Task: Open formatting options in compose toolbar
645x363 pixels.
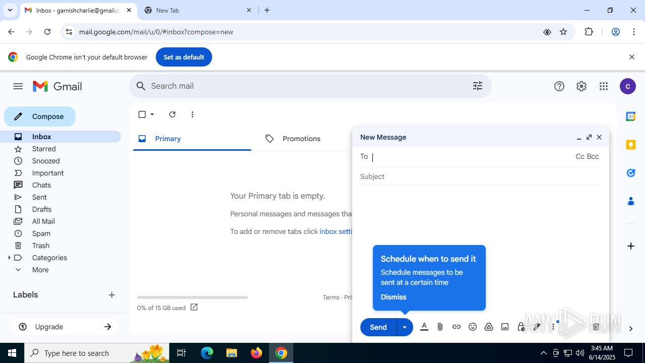Action: point(424,327)
